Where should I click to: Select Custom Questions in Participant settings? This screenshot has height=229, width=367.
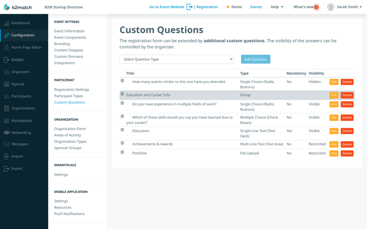[69, 102]
